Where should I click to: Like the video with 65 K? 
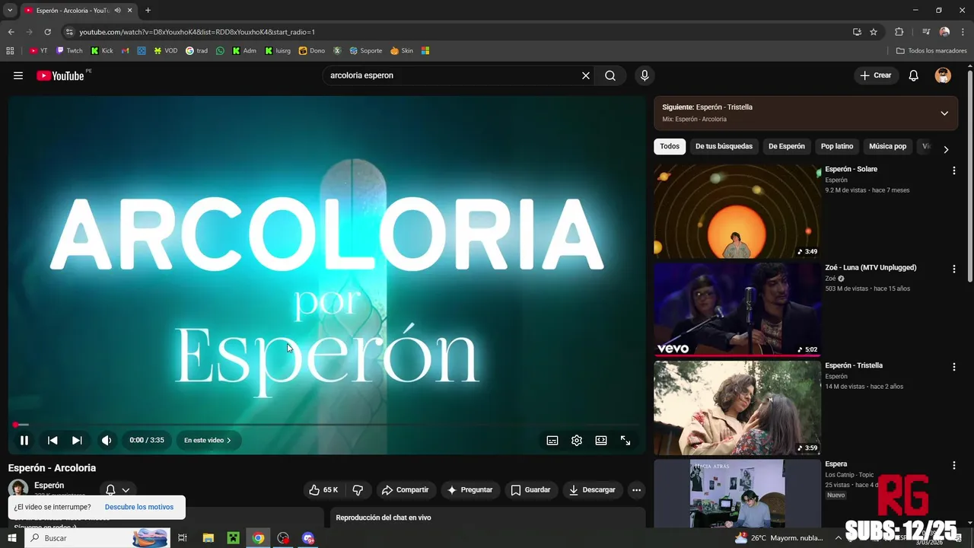(x=323, y=489)
